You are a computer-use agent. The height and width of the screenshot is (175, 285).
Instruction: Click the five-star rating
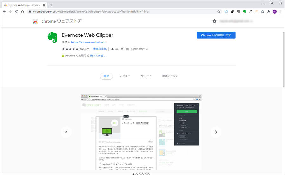click(70, 49)
